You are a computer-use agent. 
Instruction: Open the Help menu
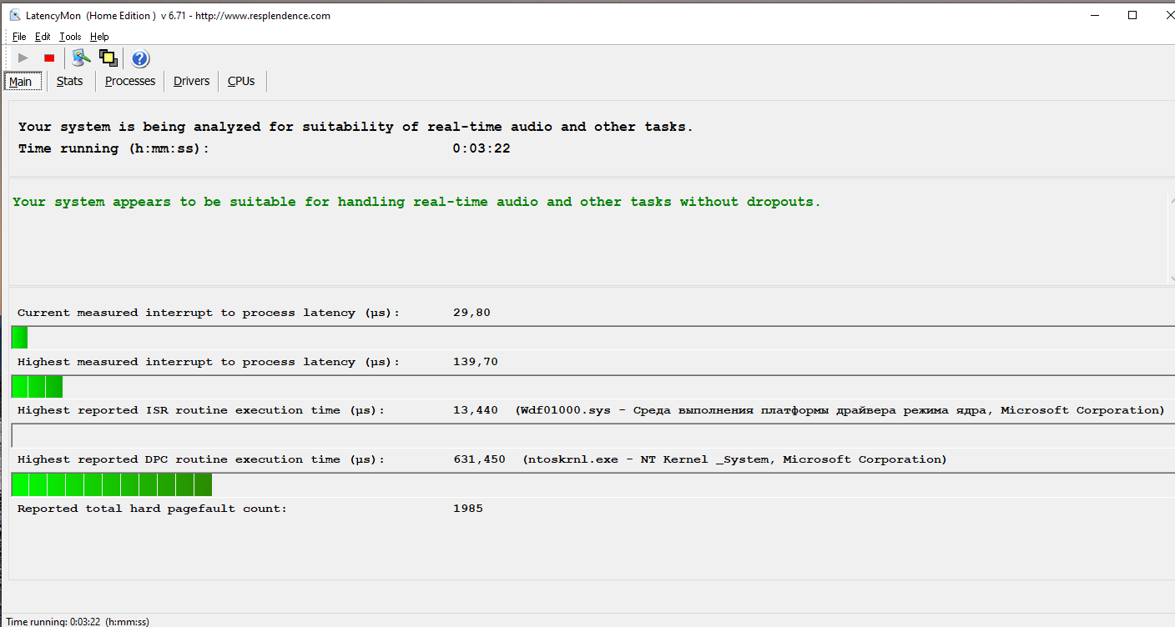point(99,37)
